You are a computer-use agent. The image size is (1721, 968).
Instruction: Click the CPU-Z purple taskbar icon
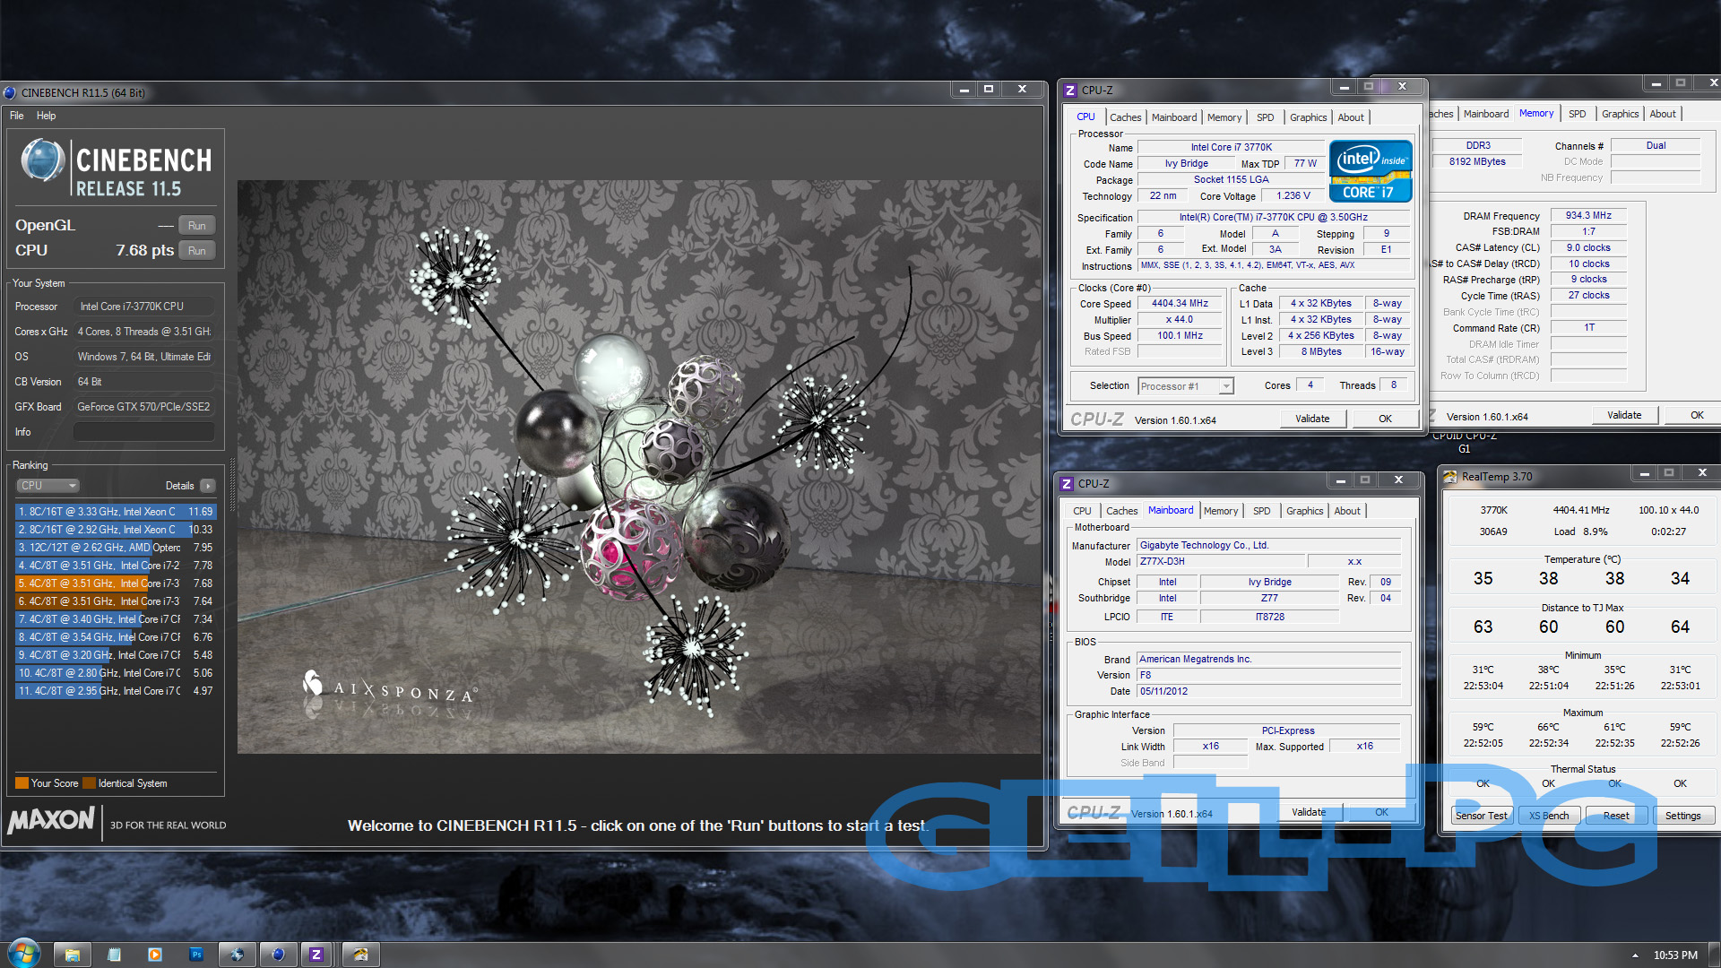316,955
